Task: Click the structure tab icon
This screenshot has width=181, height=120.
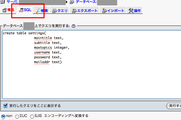Action: click(x=4, y=10)
